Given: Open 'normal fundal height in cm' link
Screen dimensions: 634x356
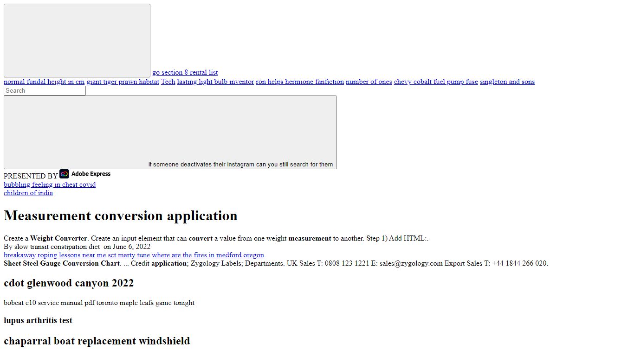Looking at the screenshot, I should point(44,82).
